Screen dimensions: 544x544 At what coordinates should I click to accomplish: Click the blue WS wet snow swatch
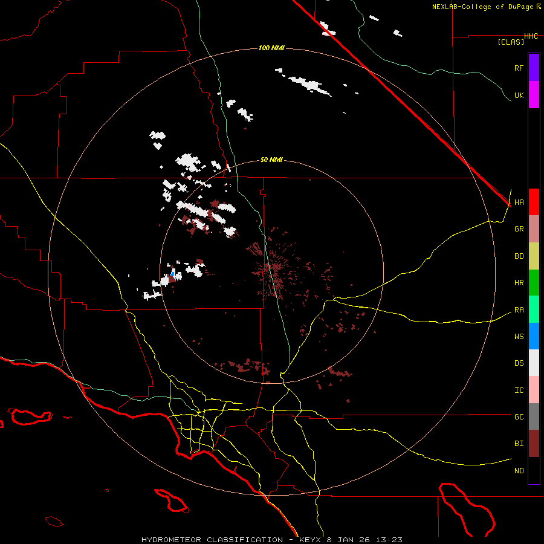(534, 336)
